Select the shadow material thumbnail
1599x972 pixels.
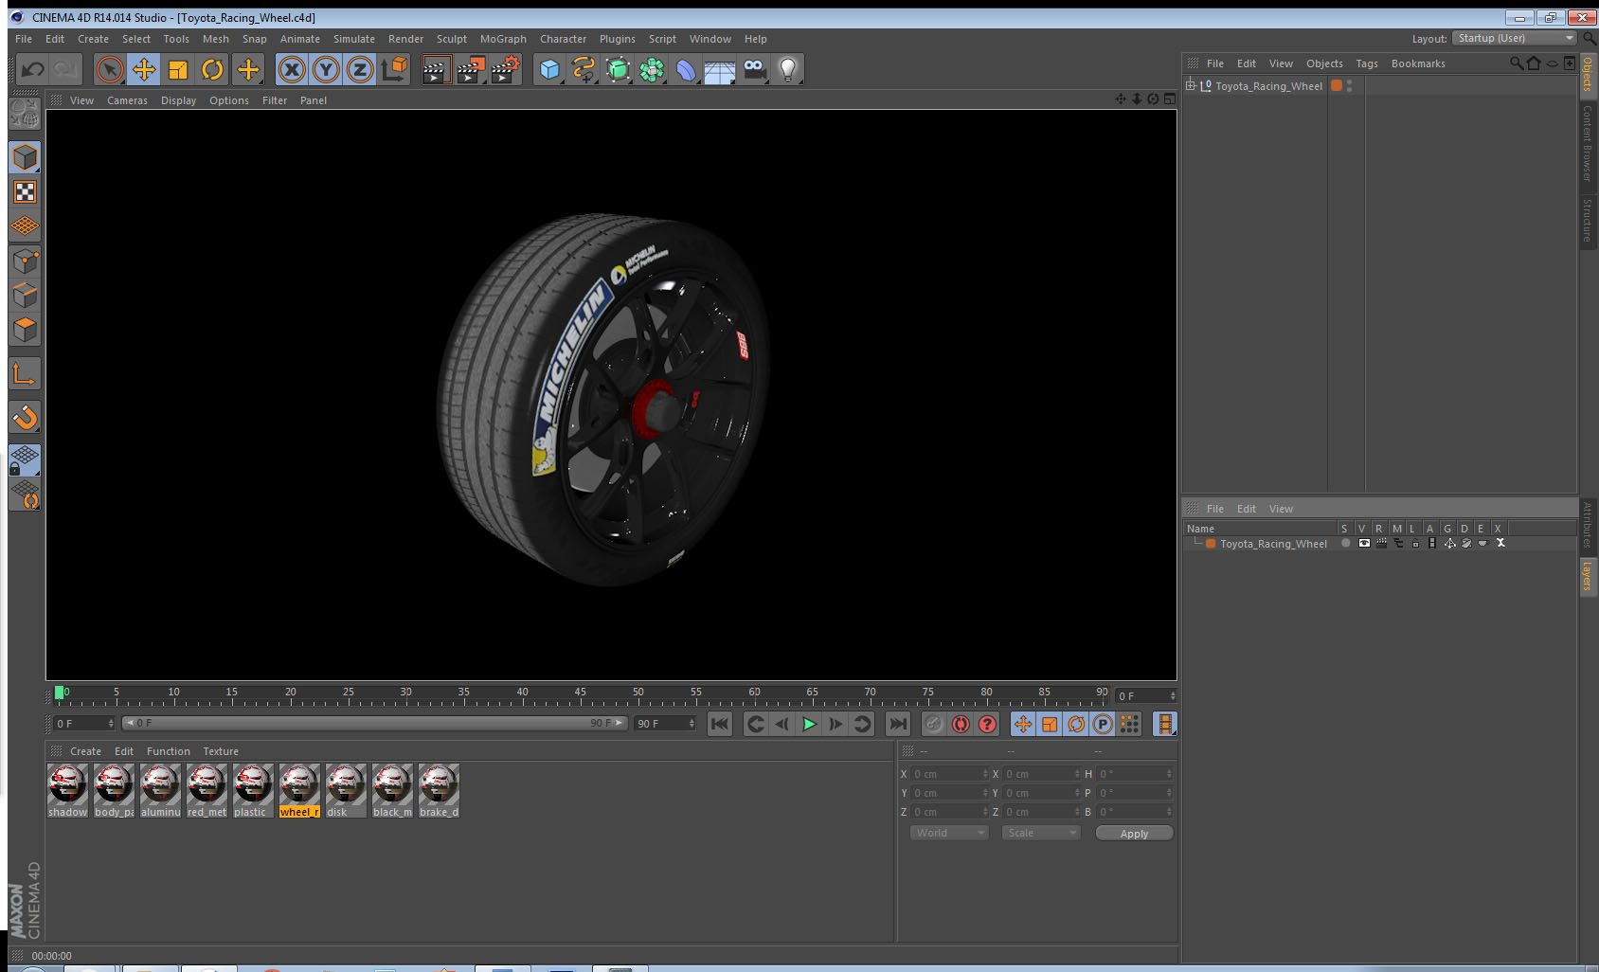pyautogui.click(x=67, y=791)
